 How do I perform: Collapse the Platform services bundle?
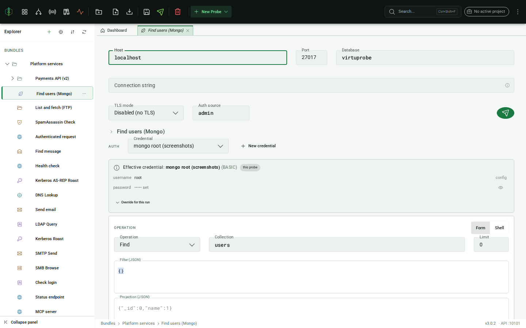tap(7, 64)
